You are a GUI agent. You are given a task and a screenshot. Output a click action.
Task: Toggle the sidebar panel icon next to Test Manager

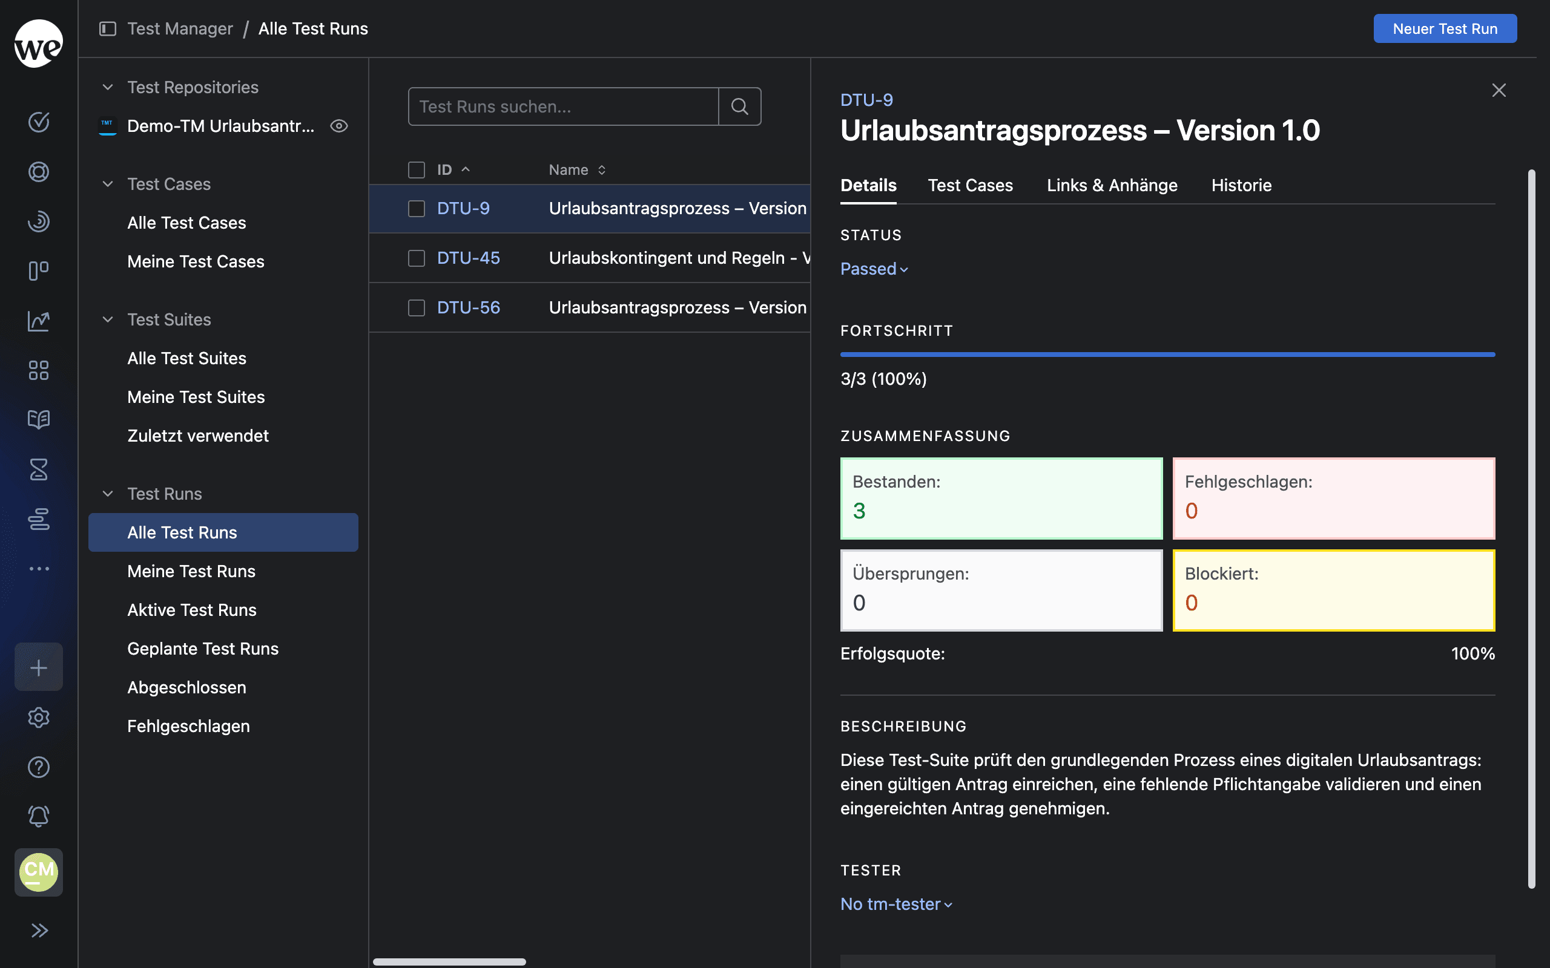point(108,29)
